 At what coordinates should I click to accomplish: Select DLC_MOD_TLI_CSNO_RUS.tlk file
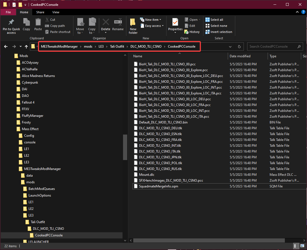pos(160,169)
